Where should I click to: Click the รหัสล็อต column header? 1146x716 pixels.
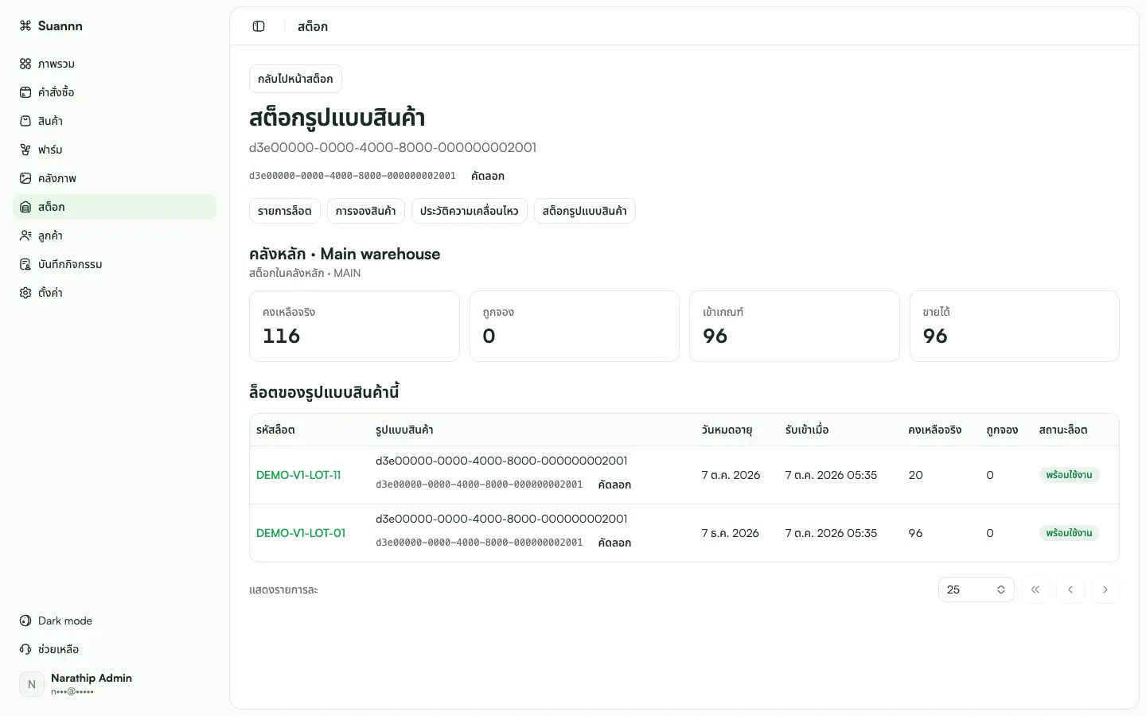275,430
